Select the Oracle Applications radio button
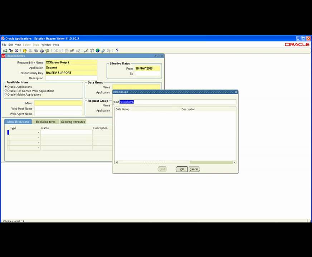312x257 pixels. (6, 87)
